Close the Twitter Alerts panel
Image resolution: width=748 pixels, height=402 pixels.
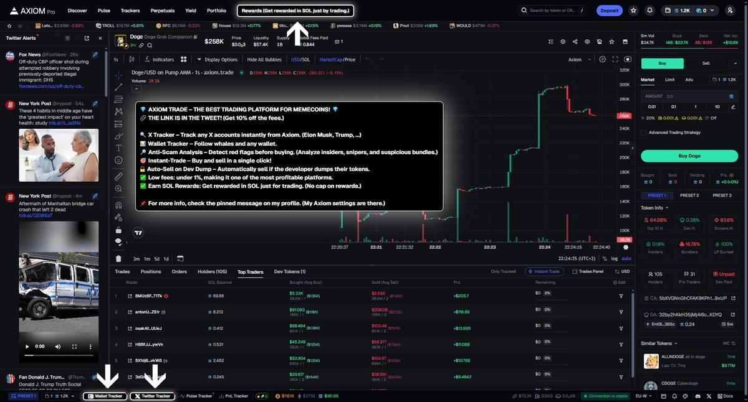99,38
